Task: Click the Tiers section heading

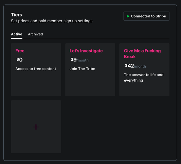Action: tap(16, 15)
